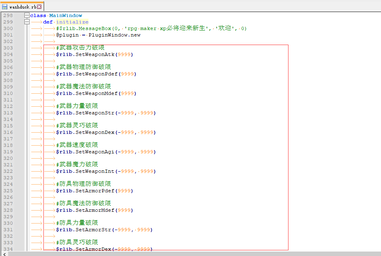Click the $rlib.SetWeaponAtk(9999) call
This screenshot has width=381, height=256.
click(95, 54)
